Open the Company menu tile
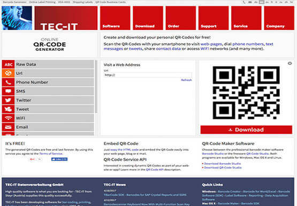The width and height of the screenshot is (297, 206). [x=279, y=18]
